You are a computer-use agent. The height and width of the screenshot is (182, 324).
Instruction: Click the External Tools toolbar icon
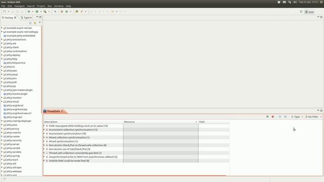coord(45,12)
